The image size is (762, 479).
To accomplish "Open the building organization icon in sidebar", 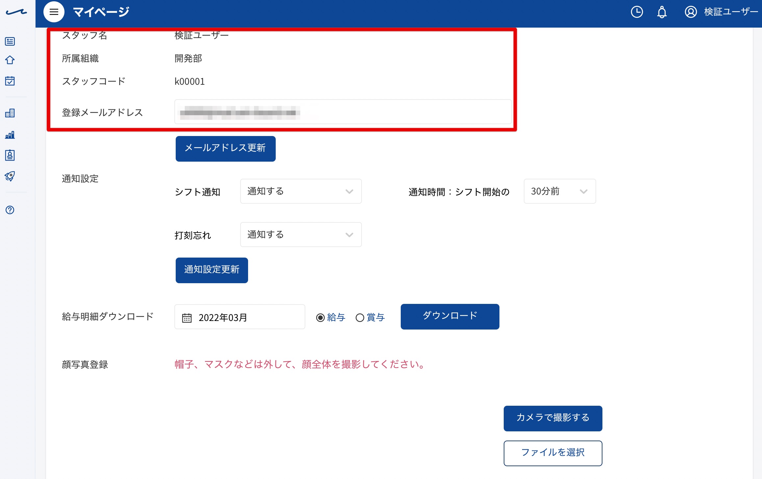I will [10, 113].
